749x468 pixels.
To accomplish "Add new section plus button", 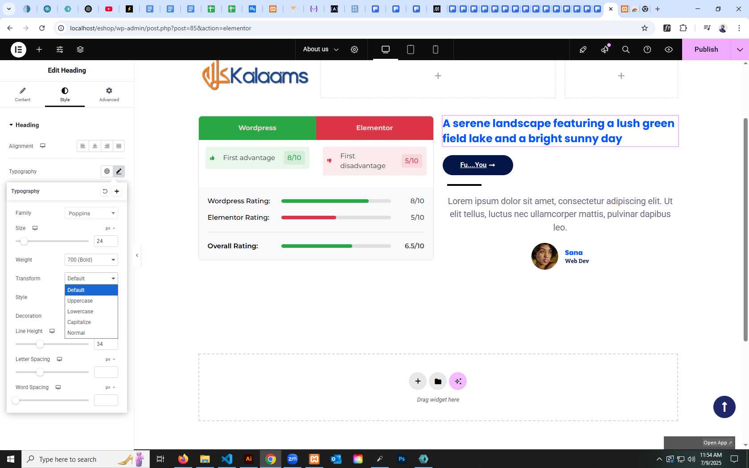I will (418, 381).
